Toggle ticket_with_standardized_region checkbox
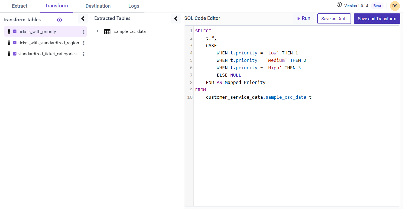The width and height of the screenshot is (404, 210). (x=15, y=43)
